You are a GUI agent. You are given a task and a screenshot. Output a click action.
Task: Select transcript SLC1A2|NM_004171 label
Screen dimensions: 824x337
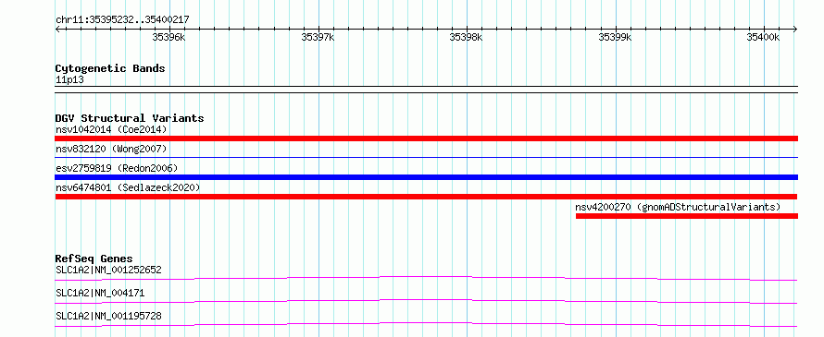100,294
